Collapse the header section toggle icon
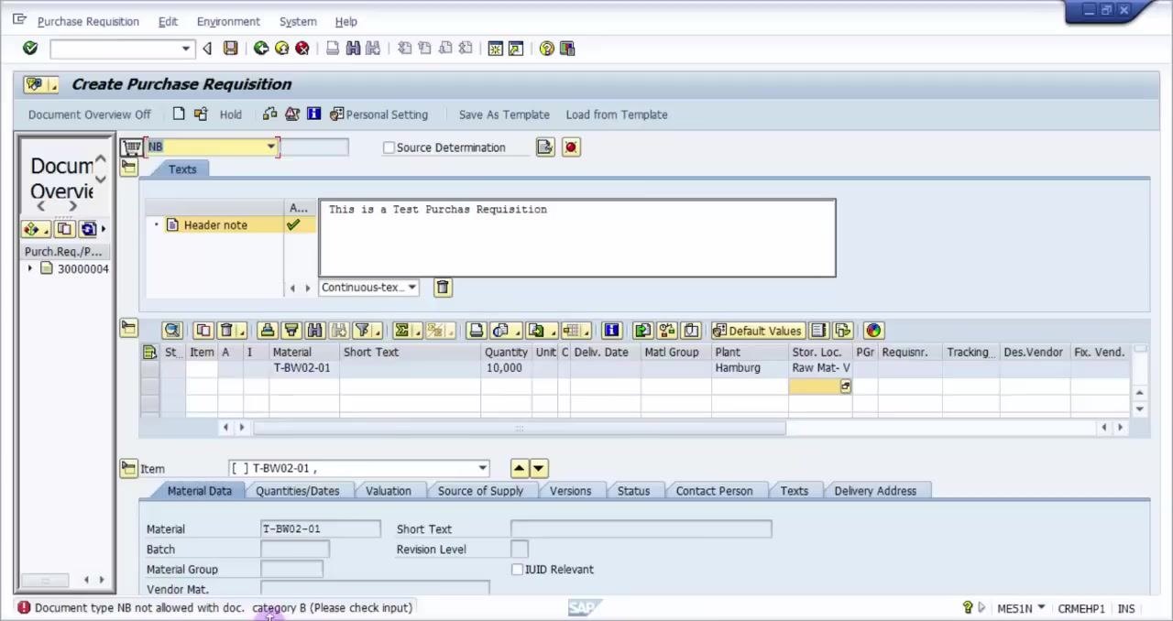1173x621 pixels. [129, 168]
